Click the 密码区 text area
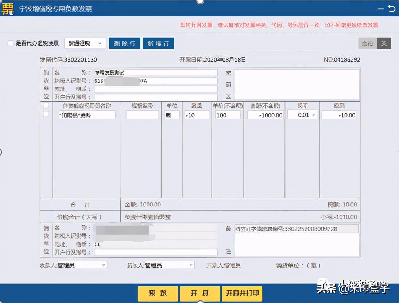 pos(297,84)
